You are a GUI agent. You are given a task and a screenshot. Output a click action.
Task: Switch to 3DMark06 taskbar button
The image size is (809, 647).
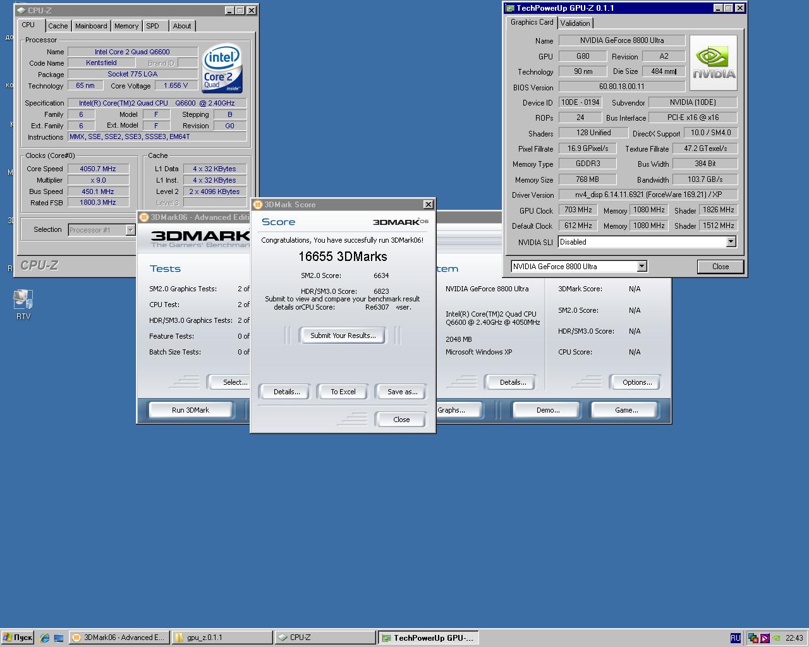pos(119,638)
